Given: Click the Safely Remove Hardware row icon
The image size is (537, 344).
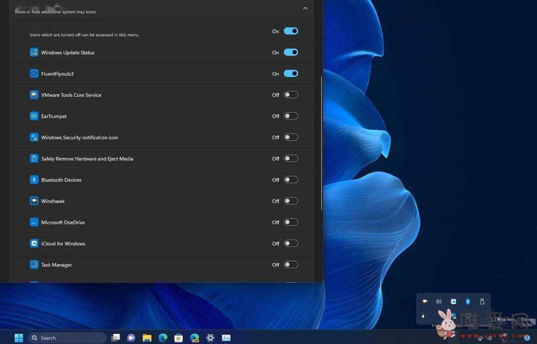Looking at the screenshot, I should [34, 158].
